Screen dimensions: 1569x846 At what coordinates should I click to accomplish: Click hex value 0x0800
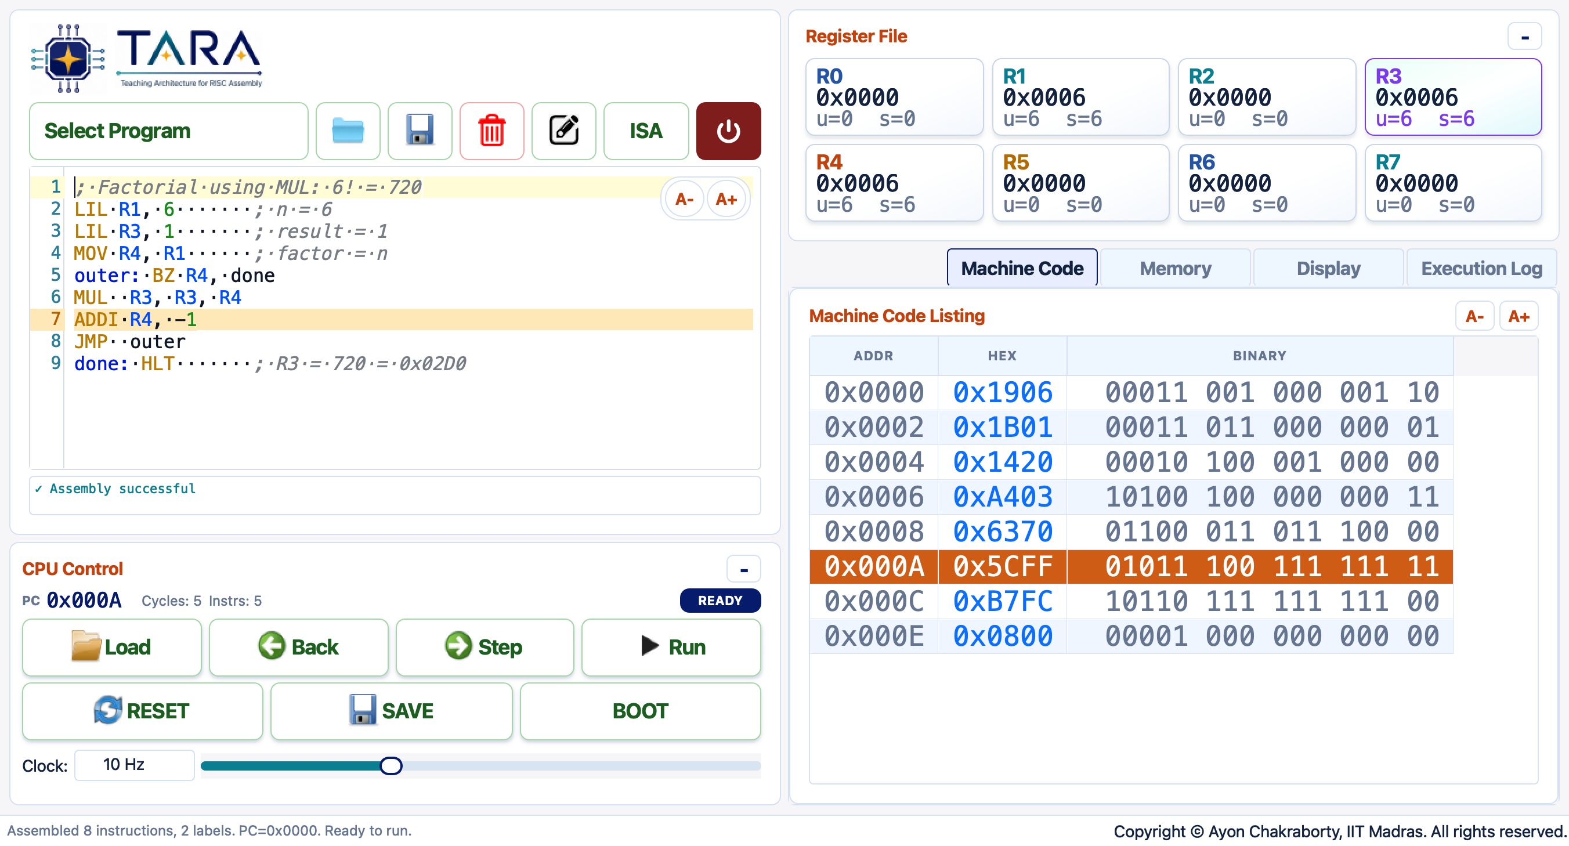tap(1003, 637)
